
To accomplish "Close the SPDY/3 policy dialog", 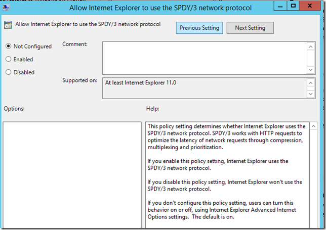I will point(312,6).
